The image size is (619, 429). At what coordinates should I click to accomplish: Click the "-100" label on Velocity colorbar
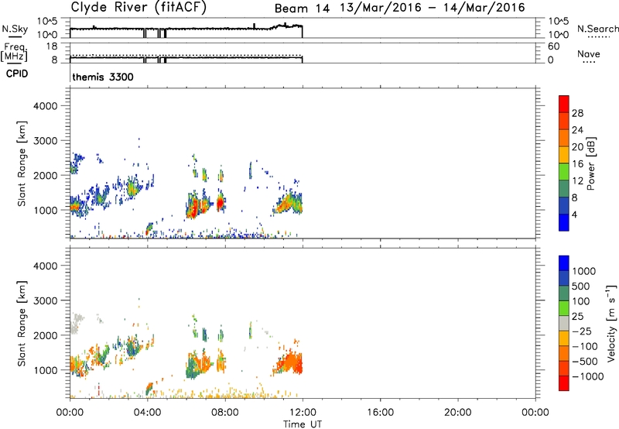[x=584, y=346]
